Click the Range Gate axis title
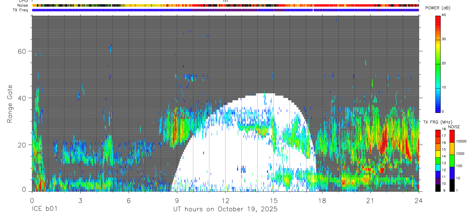 (10, 104)
